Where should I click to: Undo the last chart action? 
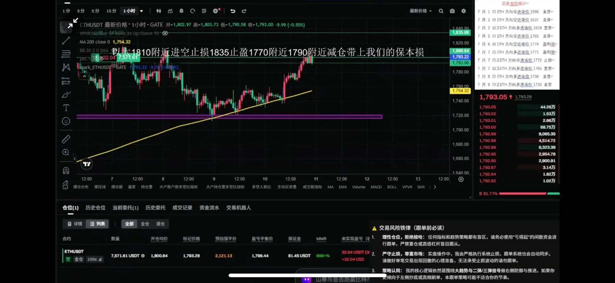coord(233,11)
